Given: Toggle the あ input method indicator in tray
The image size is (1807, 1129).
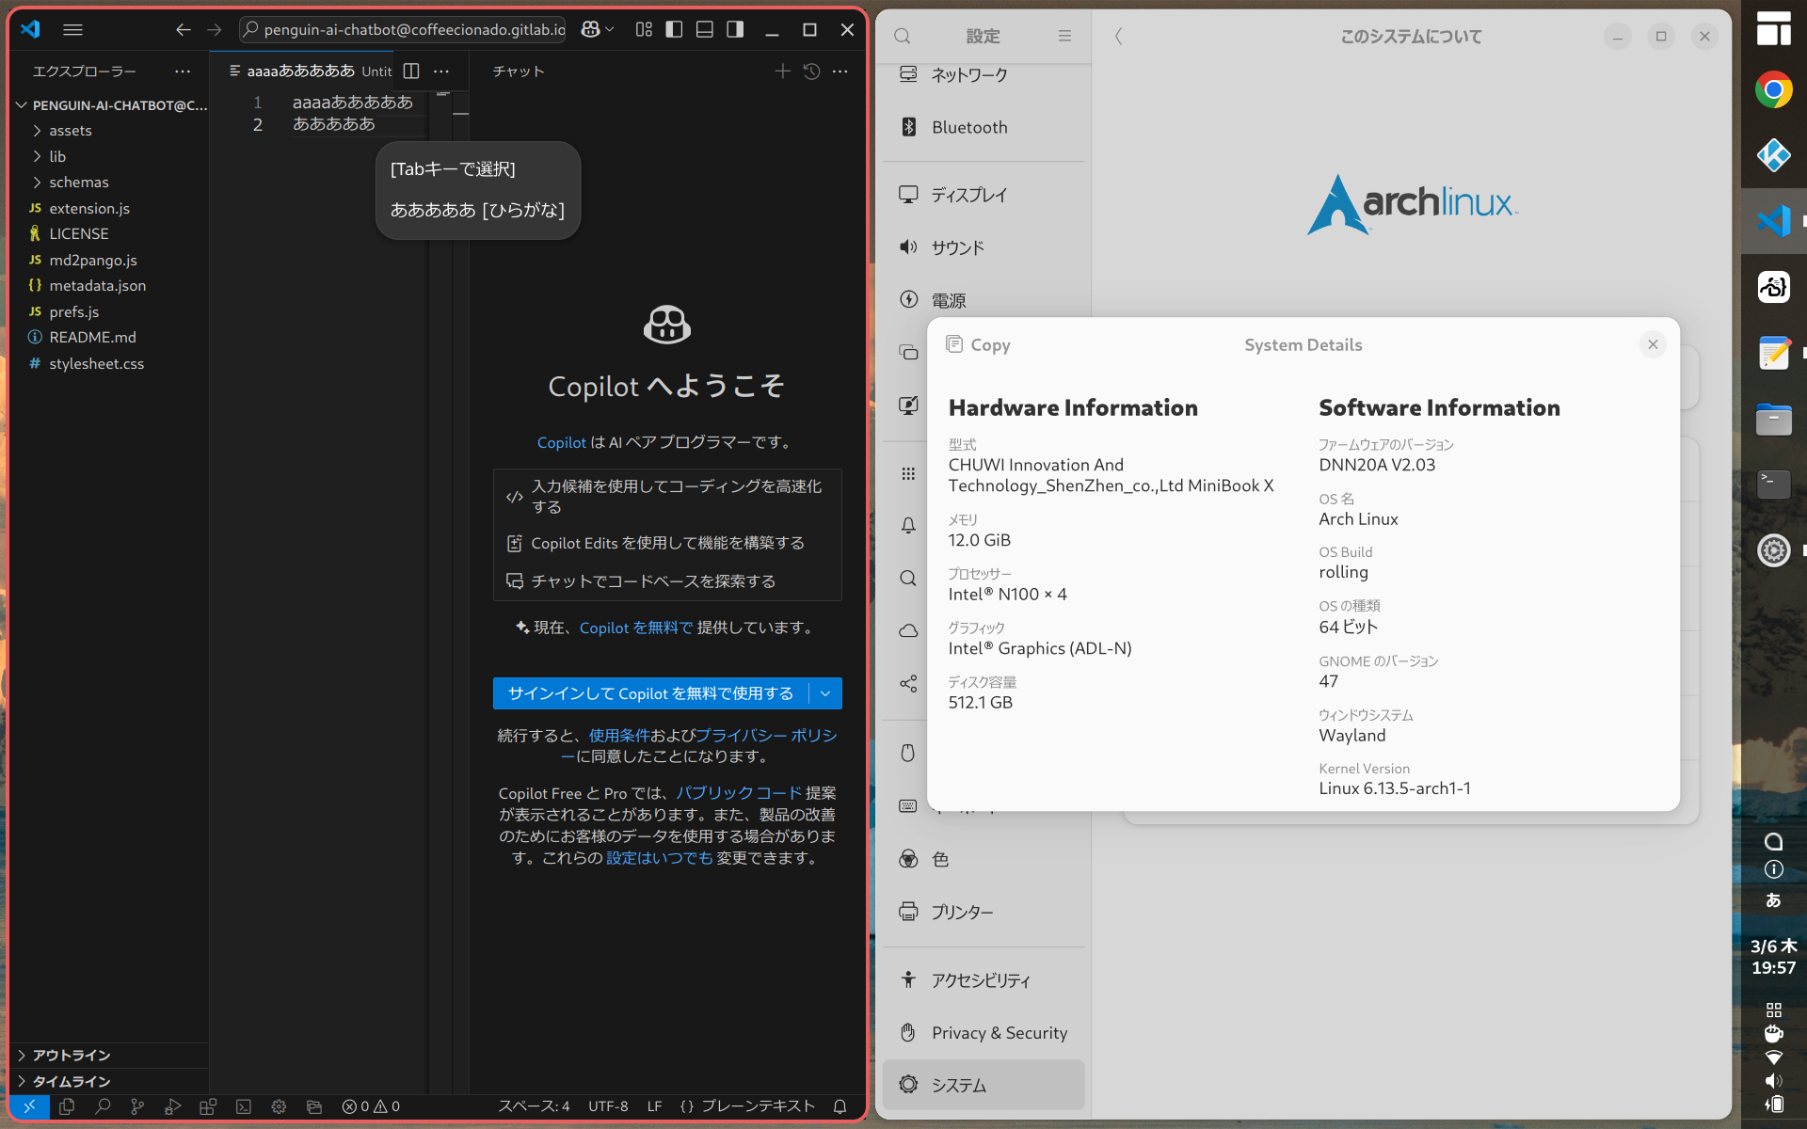Looking at the screenshot, I should pyautogui.click(x=1773, y=900).
